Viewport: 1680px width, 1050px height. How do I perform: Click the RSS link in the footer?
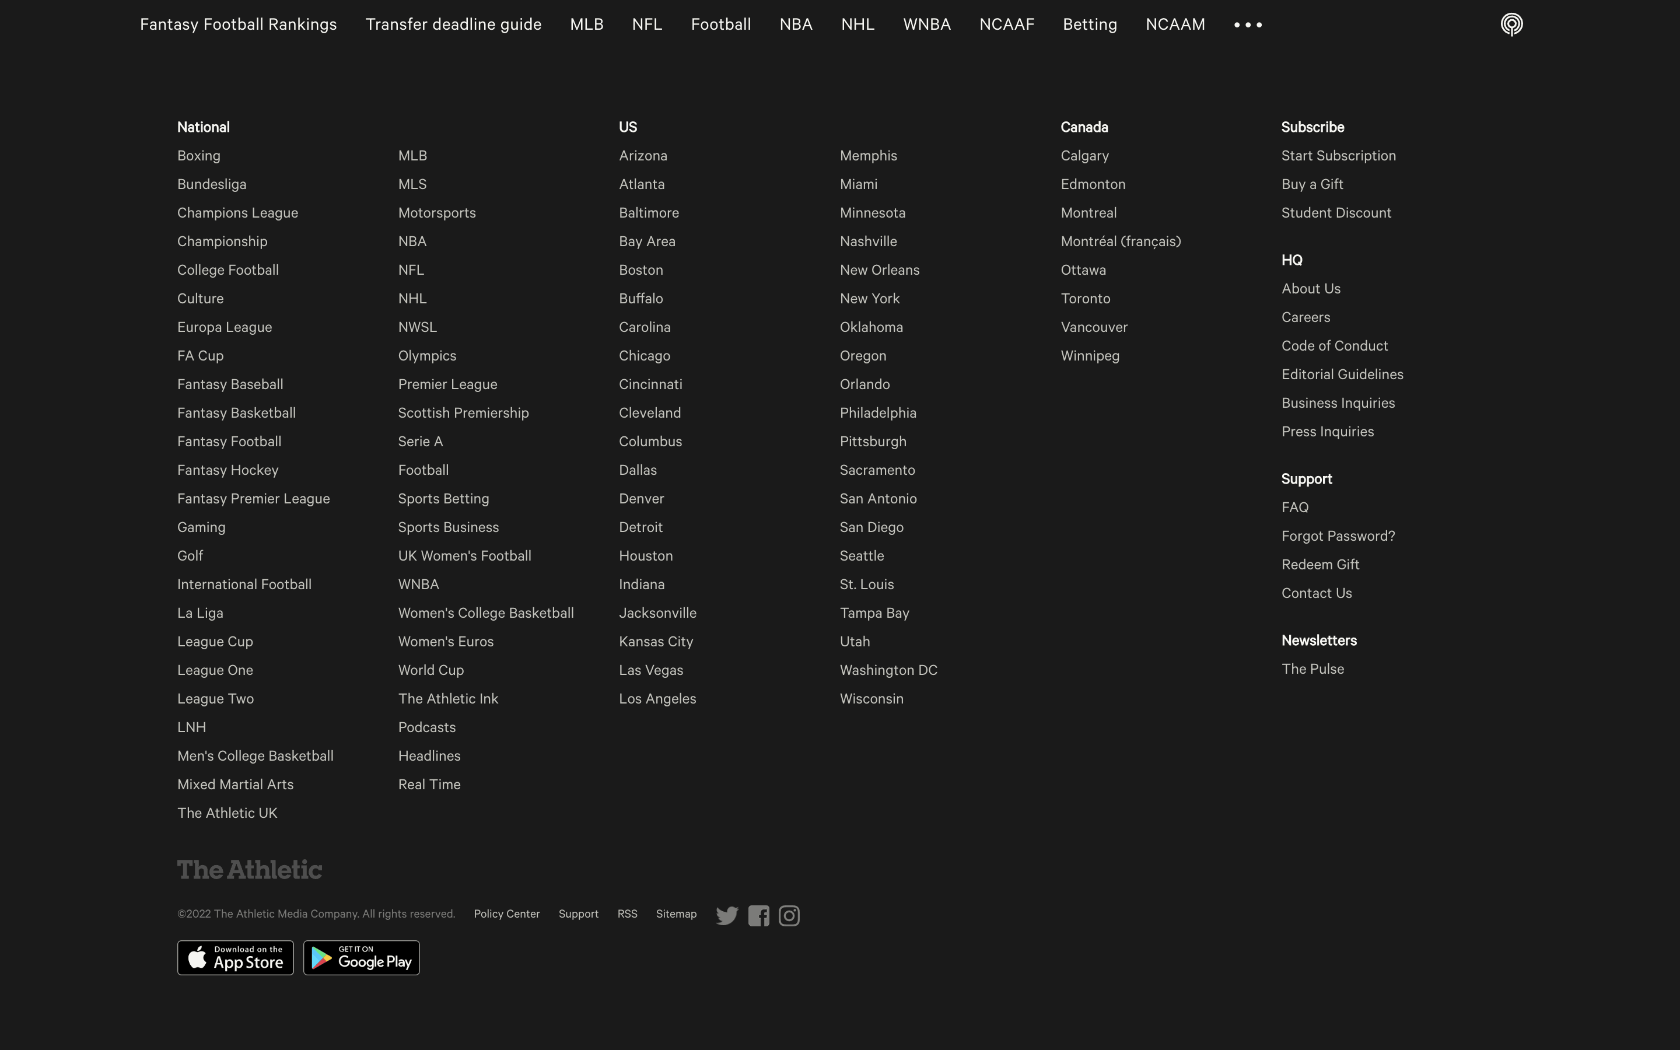click(x=627, y=914)
